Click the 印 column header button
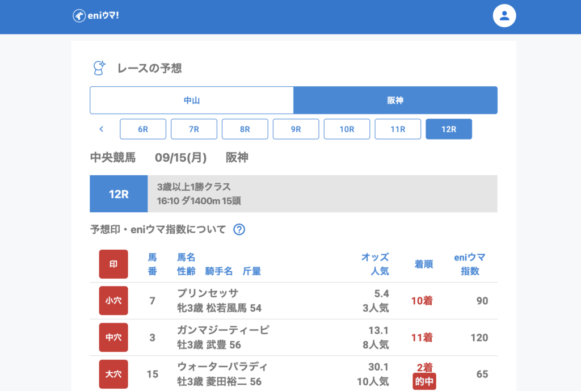 113,264
